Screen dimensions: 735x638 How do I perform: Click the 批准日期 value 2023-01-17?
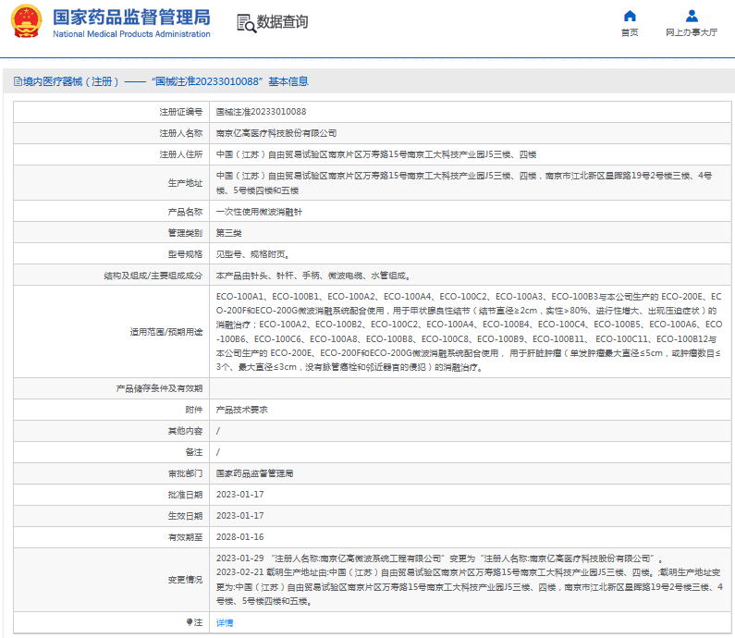240,495
